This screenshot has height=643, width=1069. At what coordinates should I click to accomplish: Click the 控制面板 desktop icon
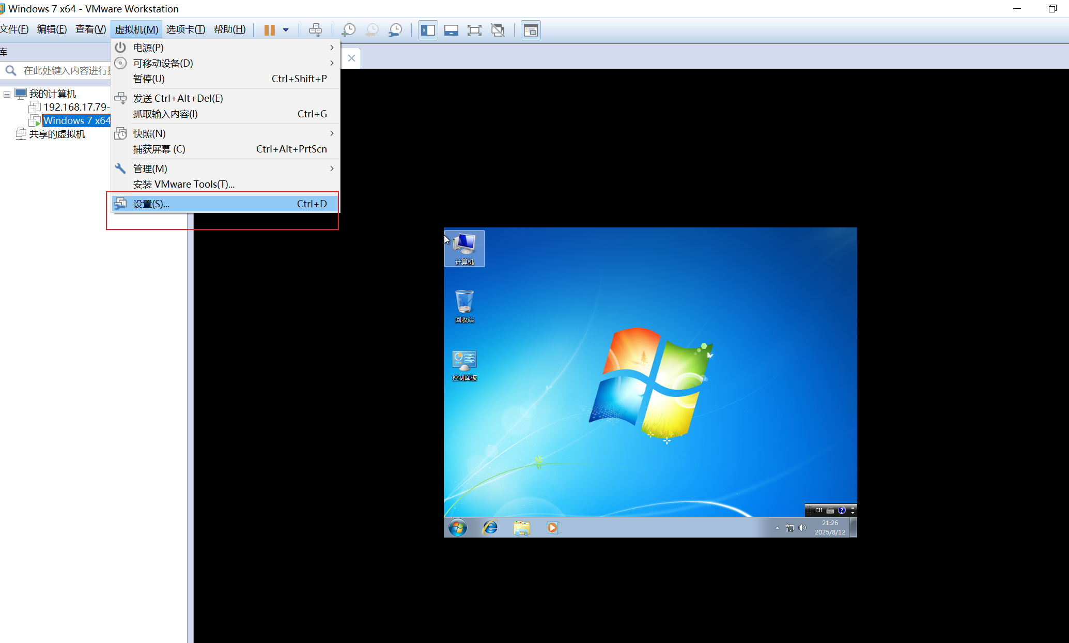point(464,365)
